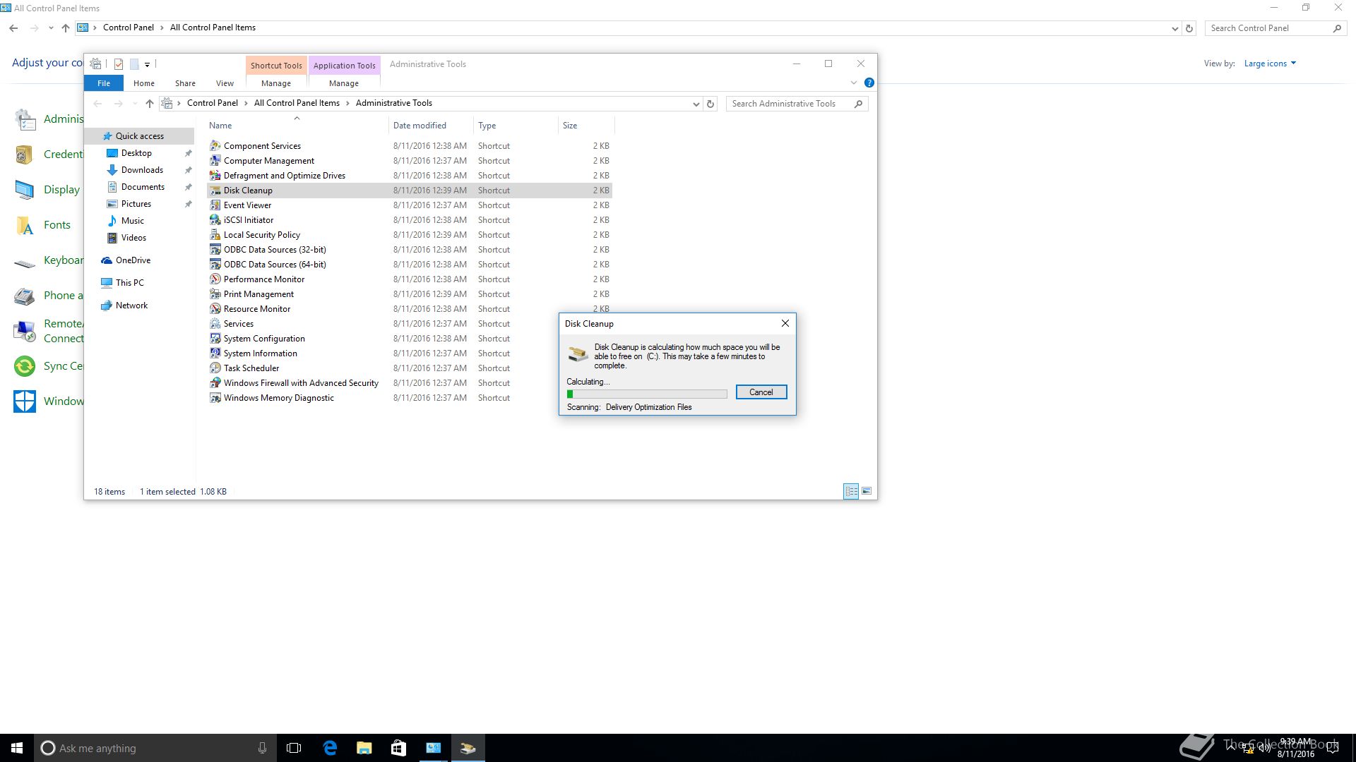
Task: Click the iSCSI Initiator icon
Action: [215, 219]
